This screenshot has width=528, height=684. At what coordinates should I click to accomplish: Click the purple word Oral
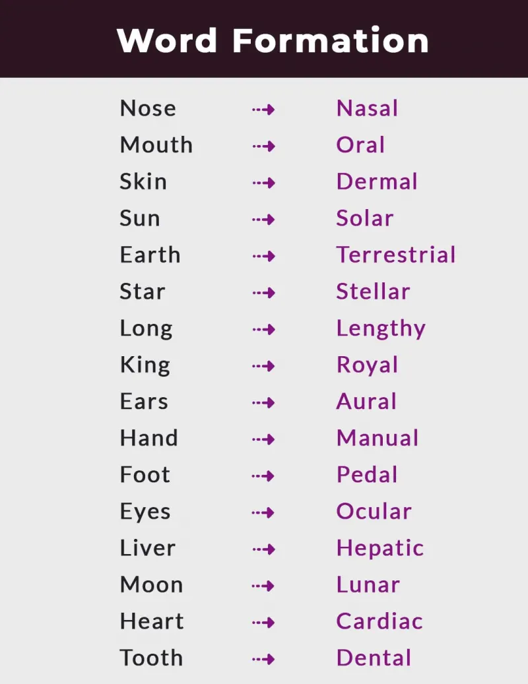click(360, 145)
